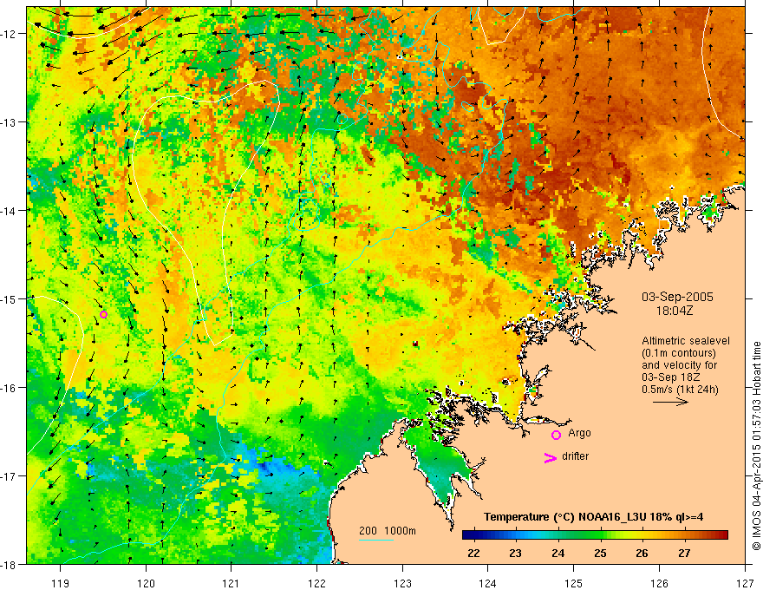Click the longitude axis label '122'
The width and height of the screenshot is (763, 590).
point(316,583)
